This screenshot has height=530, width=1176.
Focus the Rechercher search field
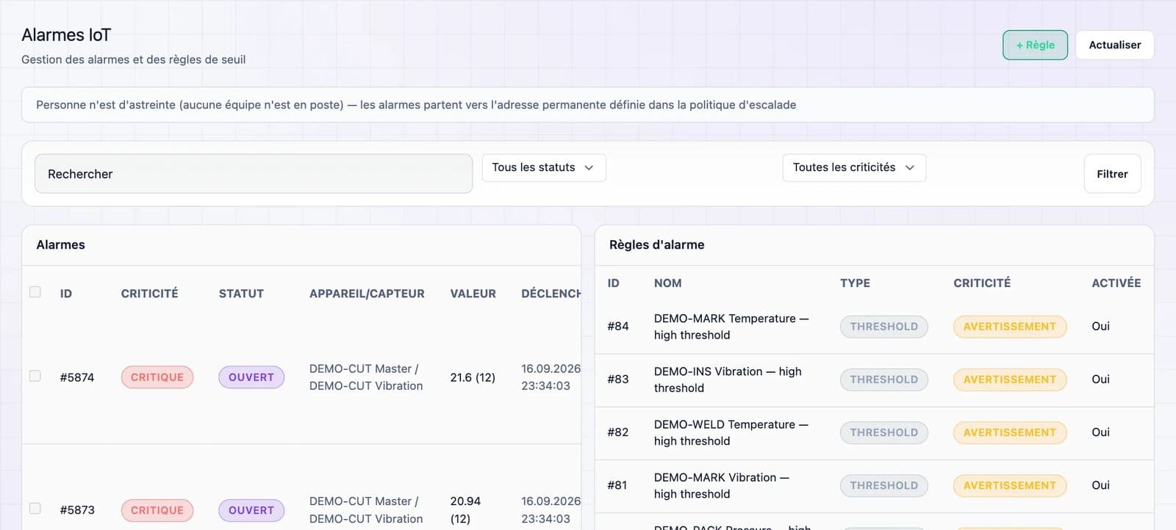[254, 174]
